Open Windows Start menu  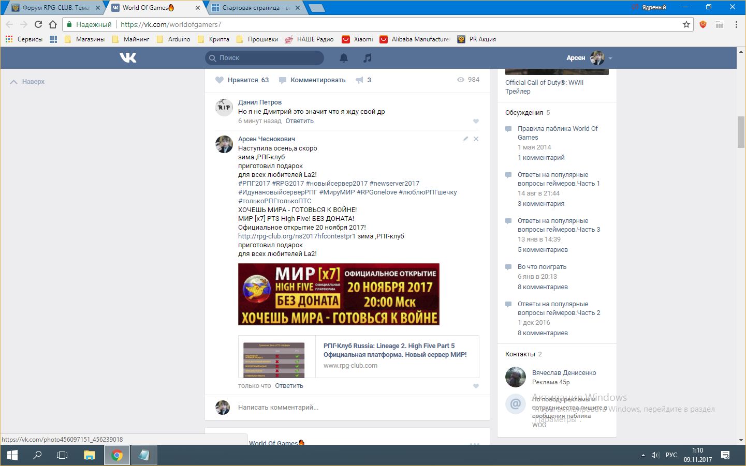12,455
